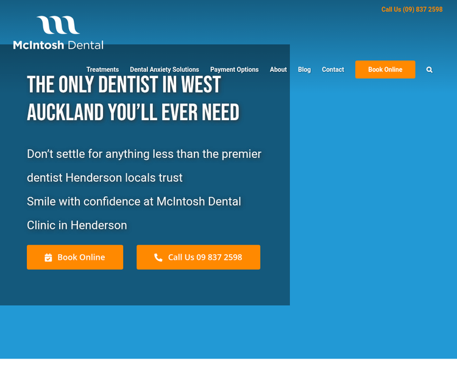Click the calendar icon on hero Book Online

[x=48, y=257]
